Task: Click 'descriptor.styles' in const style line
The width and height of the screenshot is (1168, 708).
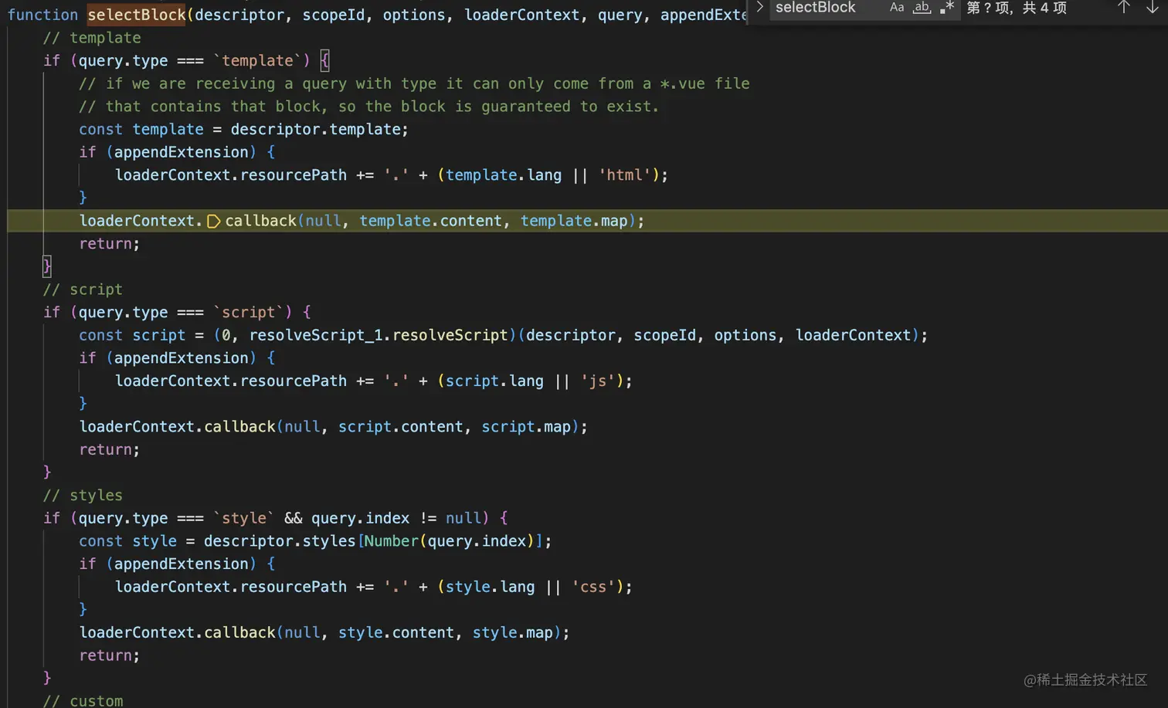Action: (x=280, y=541)
